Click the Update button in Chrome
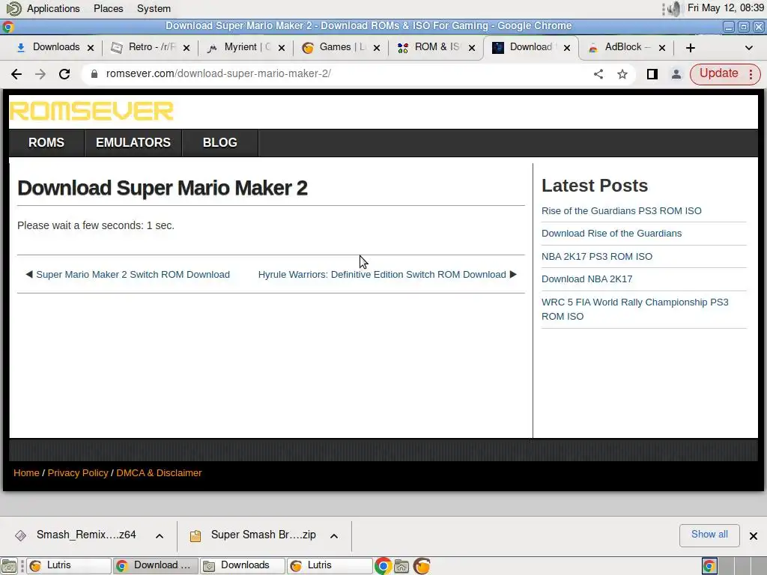This screenshot has width=767, height=575. pyautogui.click(x=718, y=73)
